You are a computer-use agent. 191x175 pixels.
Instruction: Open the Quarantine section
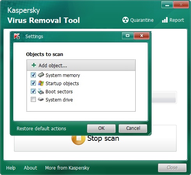[138, 20]
